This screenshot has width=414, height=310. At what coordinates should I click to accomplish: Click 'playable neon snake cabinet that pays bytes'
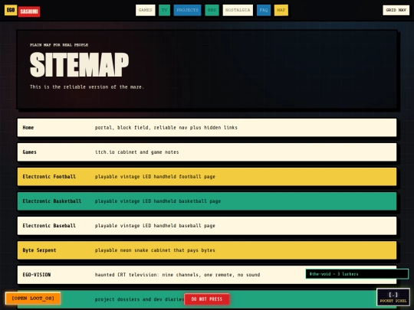155,250
